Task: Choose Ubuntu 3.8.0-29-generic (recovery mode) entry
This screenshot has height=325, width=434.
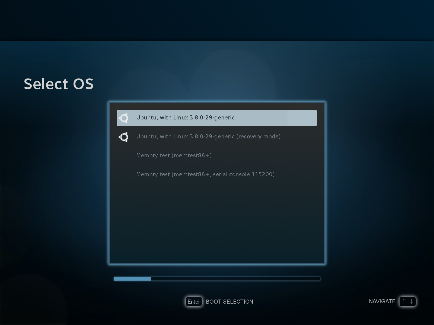Action: click(217, 137)
